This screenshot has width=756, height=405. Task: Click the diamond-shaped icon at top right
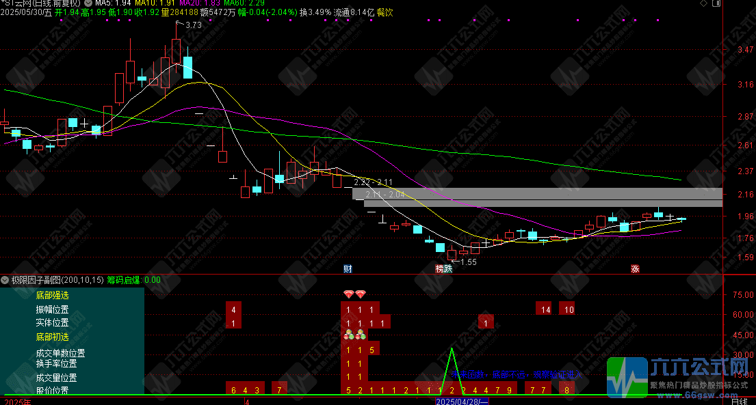(x=704, y=3)
